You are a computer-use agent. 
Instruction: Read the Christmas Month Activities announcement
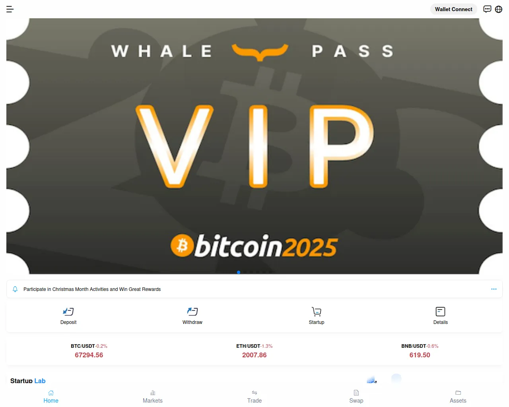pyautogui.click(x=92, y=289)
